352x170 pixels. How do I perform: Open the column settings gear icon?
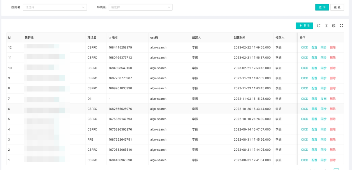[x=334, y=26]
